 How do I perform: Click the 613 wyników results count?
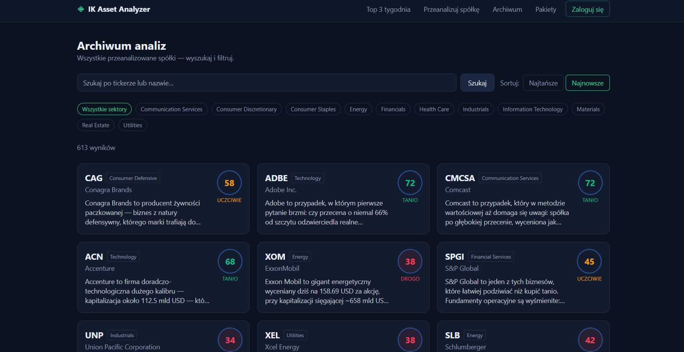coord(96,148)
